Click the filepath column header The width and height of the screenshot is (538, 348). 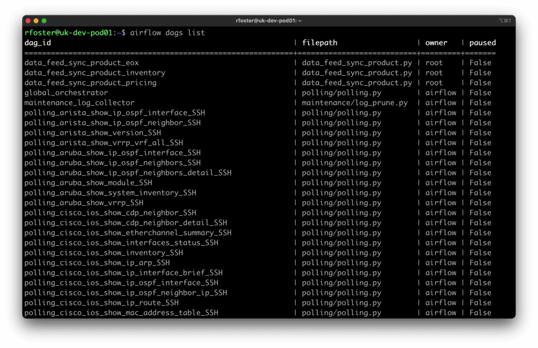coord(319,43)
